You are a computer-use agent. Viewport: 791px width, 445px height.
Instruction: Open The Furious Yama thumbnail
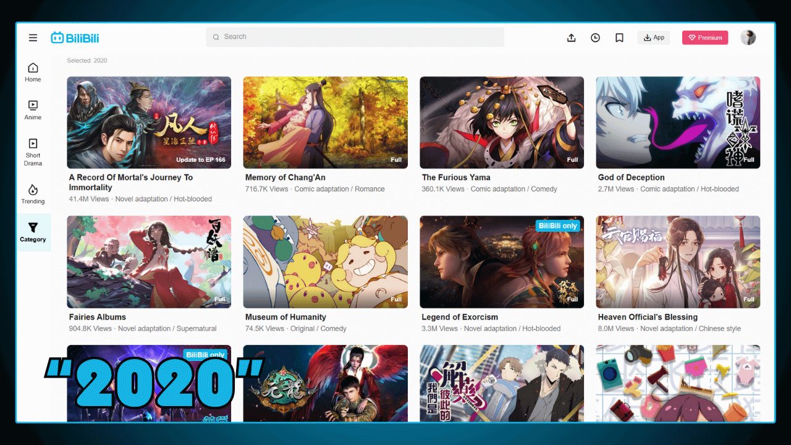[501, 122]
